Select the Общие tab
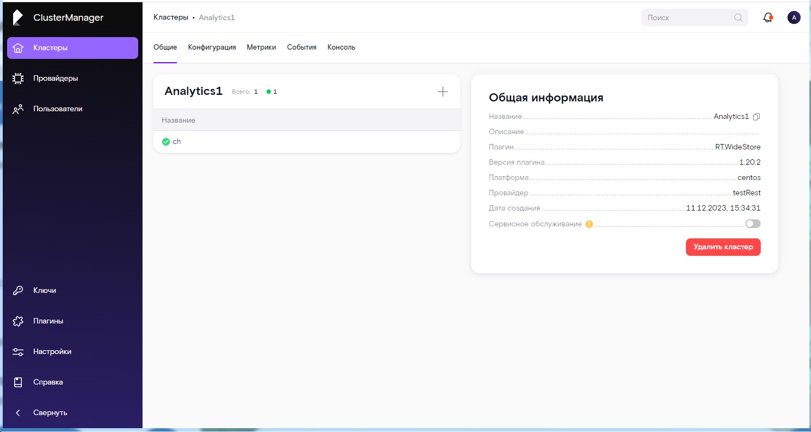The image size is (811, 432). pos(165,47)
